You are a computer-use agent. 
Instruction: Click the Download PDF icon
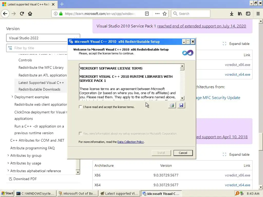[10, 179]
